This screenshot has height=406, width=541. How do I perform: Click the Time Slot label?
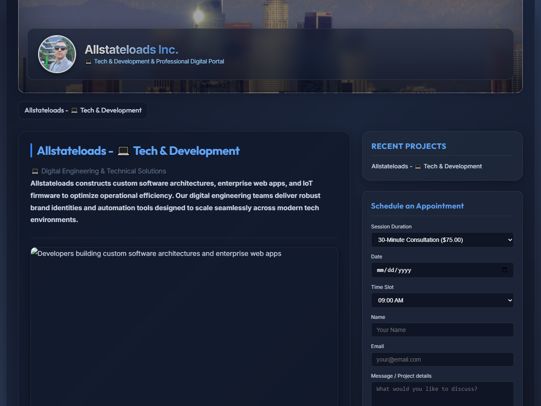(x=382, y=287)
